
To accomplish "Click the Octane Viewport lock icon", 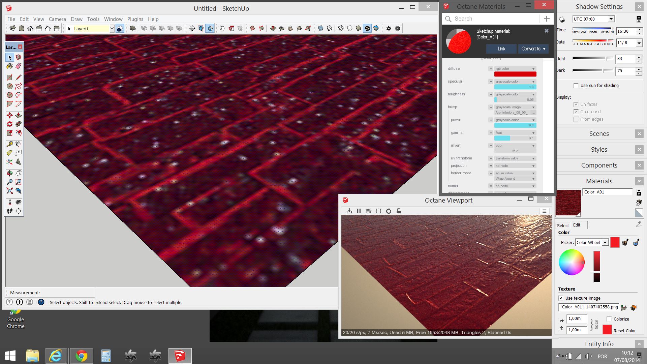I will click(399, 211).
